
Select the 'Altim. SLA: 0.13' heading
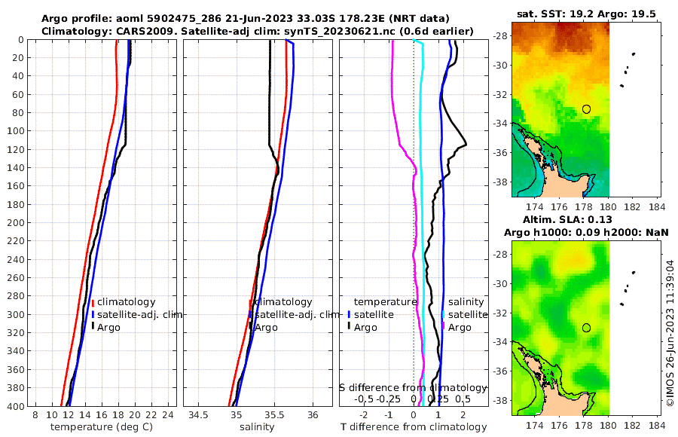coord(567,219)
